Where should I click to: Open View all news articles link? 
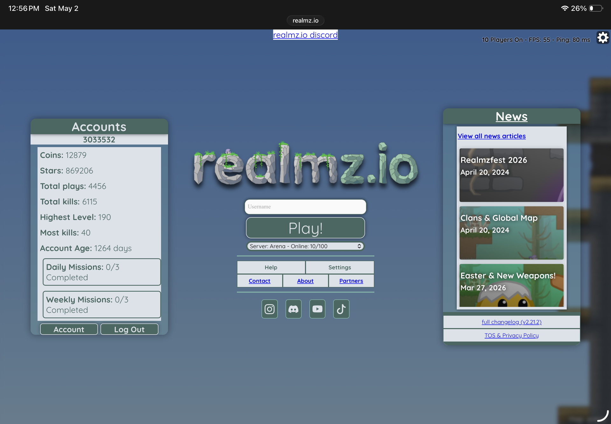(492, 136)
